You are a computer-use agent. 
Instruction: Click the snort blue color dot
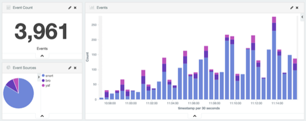[43, 76]
